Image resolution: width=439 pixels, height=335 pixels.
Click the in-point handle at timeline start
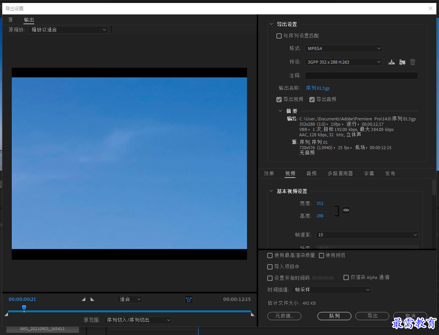click(x=6, y=314)
